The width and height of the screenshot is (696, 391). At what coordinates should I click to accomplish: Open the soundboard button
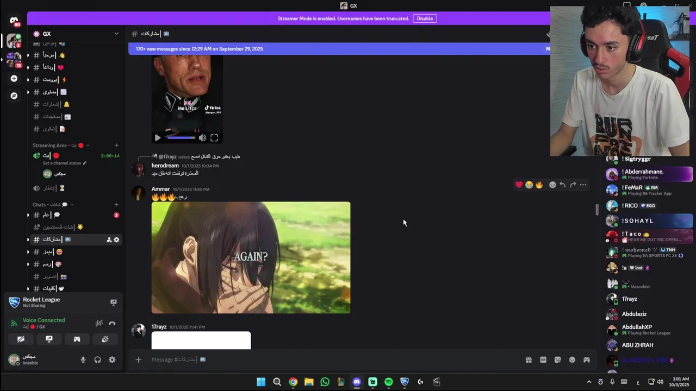[x=105, y=339]
